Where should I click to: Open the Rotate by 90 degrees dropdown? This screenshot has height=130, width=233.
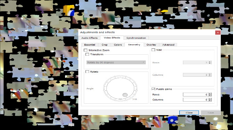pyautogui.click(x=116, y=62)
